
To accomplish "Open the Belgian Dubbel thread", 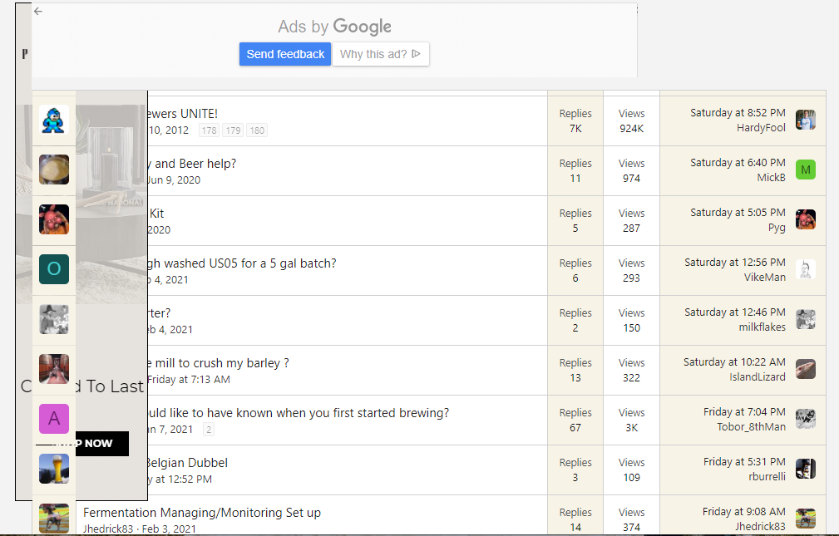I will click(x=187, y=463).
